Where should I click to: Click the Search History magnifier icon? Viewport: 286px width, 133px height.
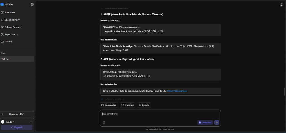click(x=2, y=20)
